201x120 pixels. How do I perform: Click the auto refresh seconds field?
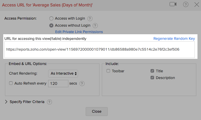click(58, 83)
